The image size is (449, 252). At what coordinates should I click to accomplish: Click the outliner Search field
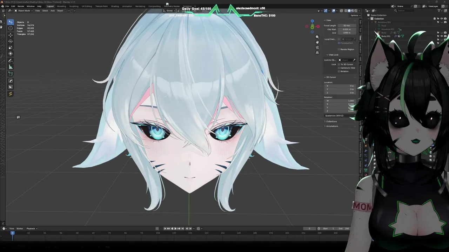[404, 10]
